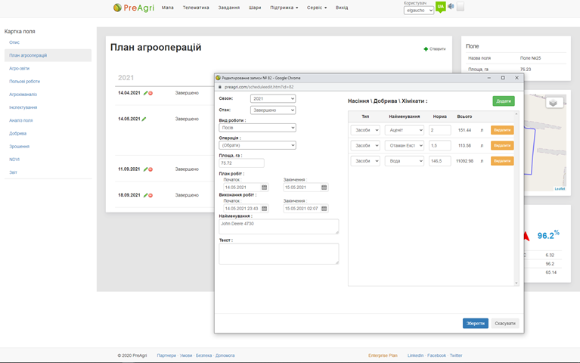580x363 pixels.
Task: Open calendar for work execution end
Action: coord(324,209)
